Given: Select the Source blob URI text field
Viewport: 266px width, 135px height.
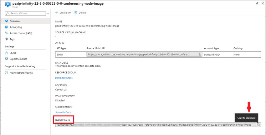Looking at the screenshot, I should click(144, 55).
